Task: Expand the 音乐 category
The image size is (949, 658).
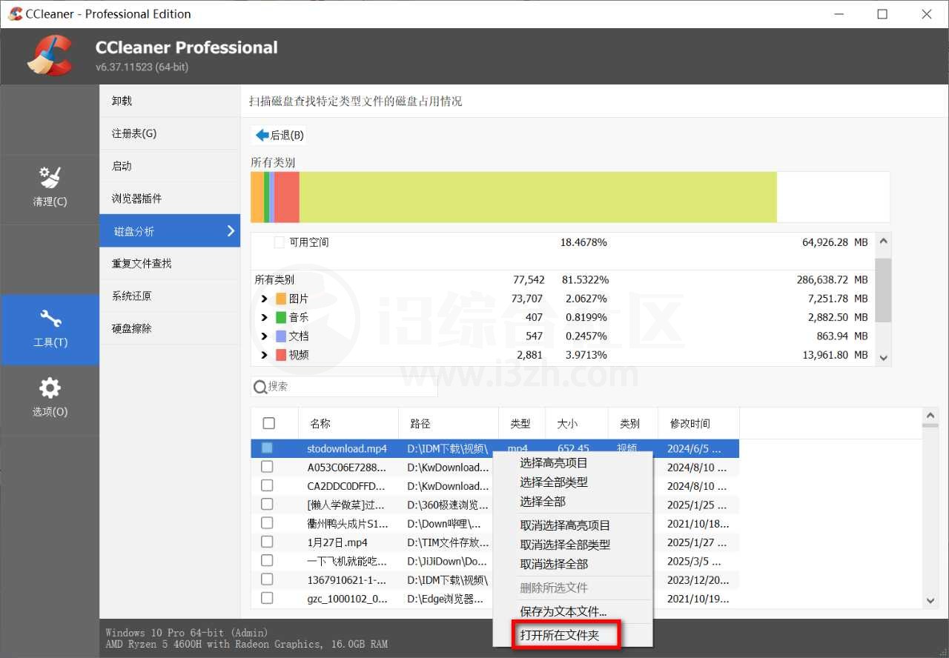Action: (265, 317)
